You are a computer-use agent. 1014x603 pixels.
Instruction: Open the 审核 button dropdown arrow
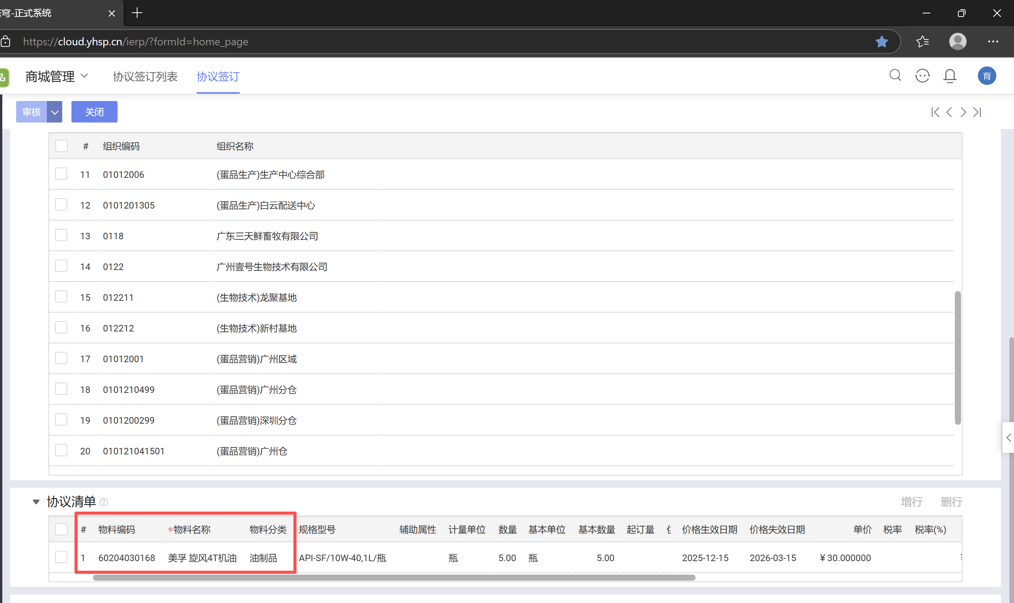click(x=55, y=112)
